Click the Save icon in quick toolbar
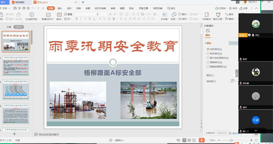Screen dimensions: 273x144 (x=15, y=8)
